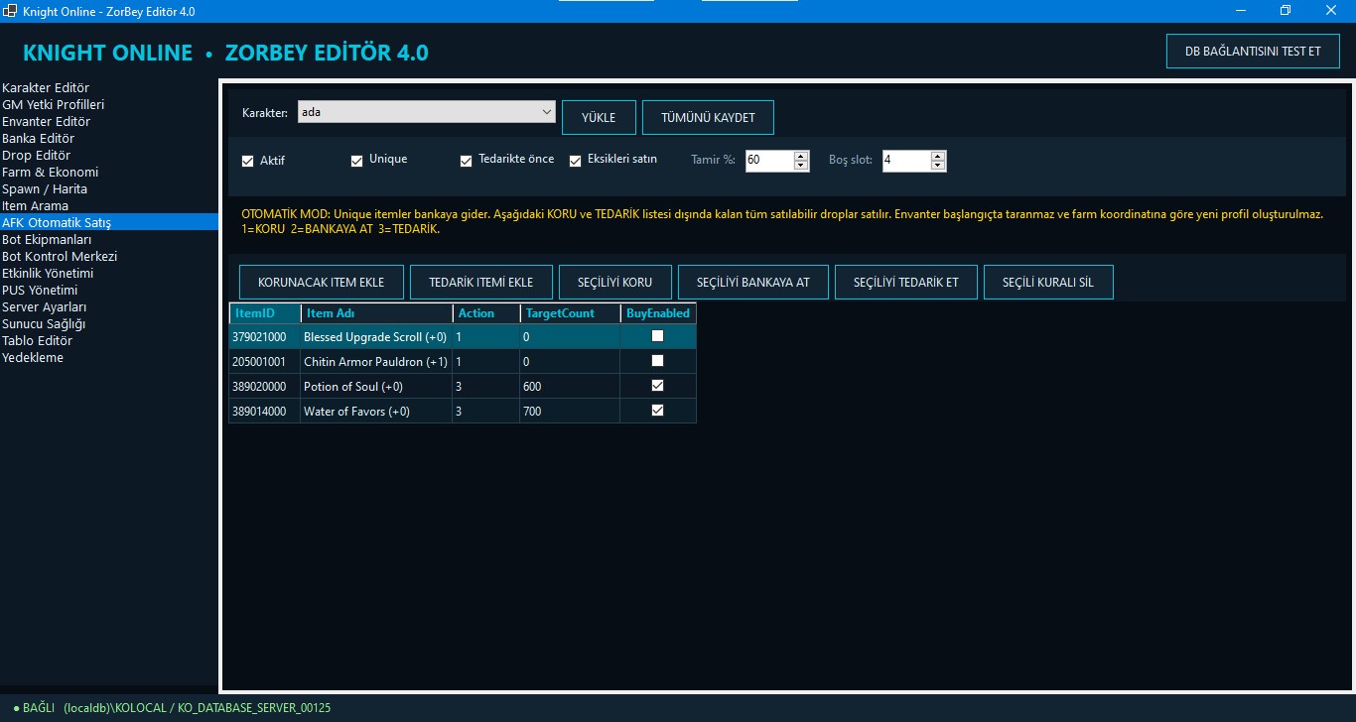Image resolution: width=1356 pixels, height=722 pixels.
Task: Enable BuyEnabled for Blessed Upgrade Scroll
Action: click(x=657, y=336)
